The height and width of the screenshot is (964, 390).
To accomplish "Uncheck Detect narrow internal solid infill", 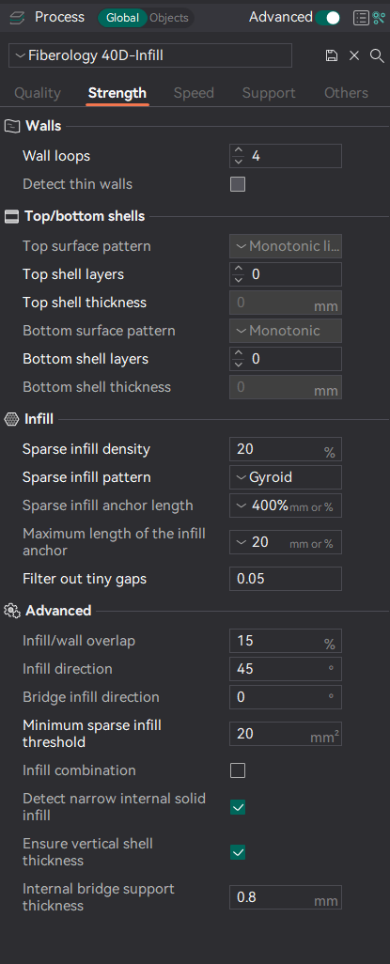I will click(238, 806).
